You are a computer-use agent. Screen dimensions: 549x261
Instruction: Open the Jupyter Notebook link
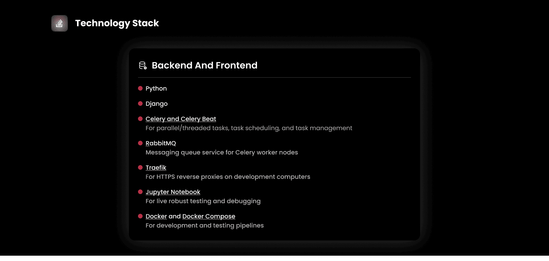point(173,192)
